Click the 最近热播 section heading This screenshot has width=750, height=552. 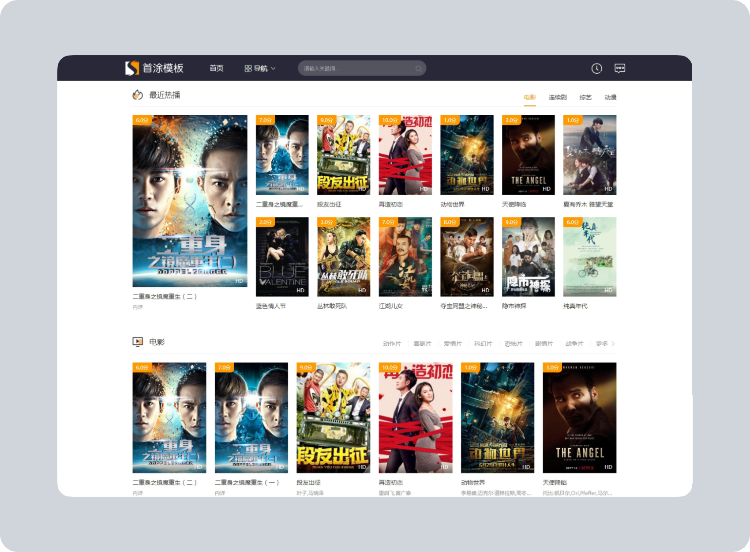[165, 95]
